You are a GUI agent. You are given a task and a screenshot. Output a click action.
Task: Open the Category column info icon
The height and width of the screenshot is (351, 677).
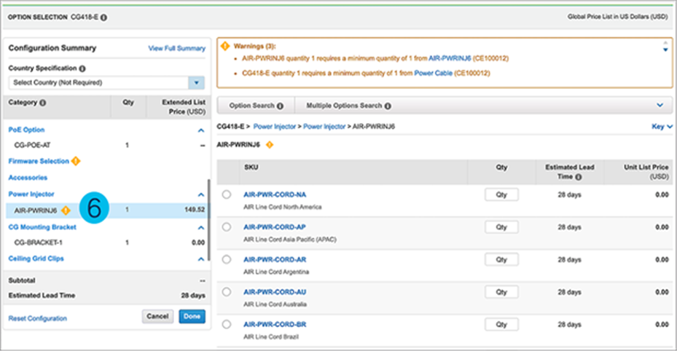pyautogui.click(x=43, y=103)
